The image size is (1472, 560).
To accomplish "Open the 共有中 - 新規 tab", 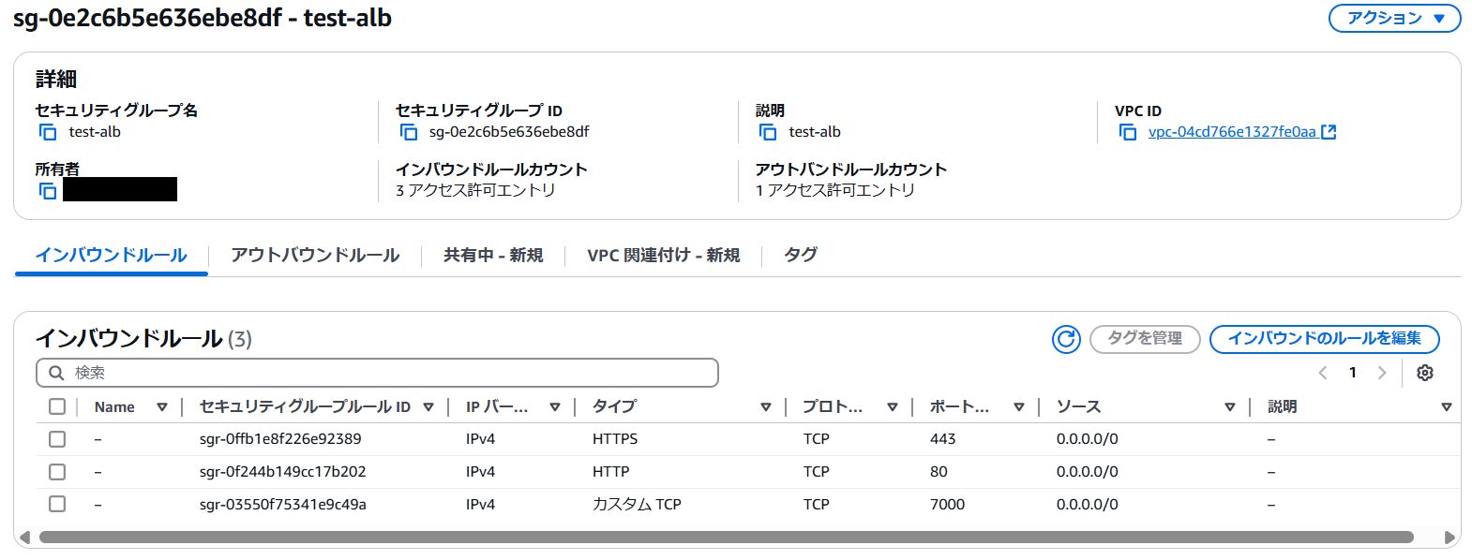I will click(x=493, y=256).
